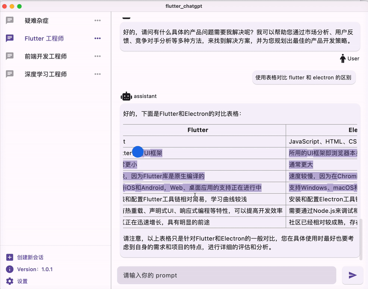Viewport: 368px width, 289px height.
Task: Click the info icon next to Version
Action: (x=10, y=269)
